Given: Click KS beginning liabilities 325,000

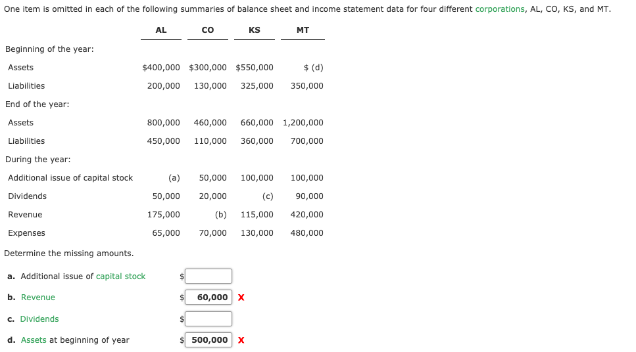Looking at the screenshot, I should coord(257,86).
